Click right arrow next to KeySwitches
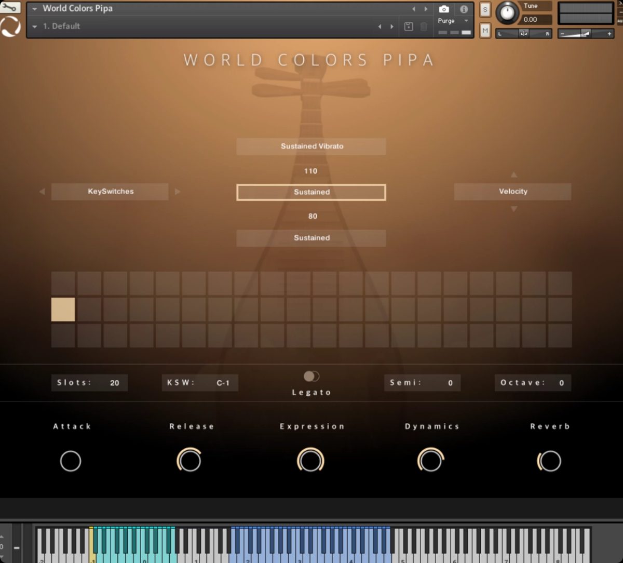 tap(178, 192)
